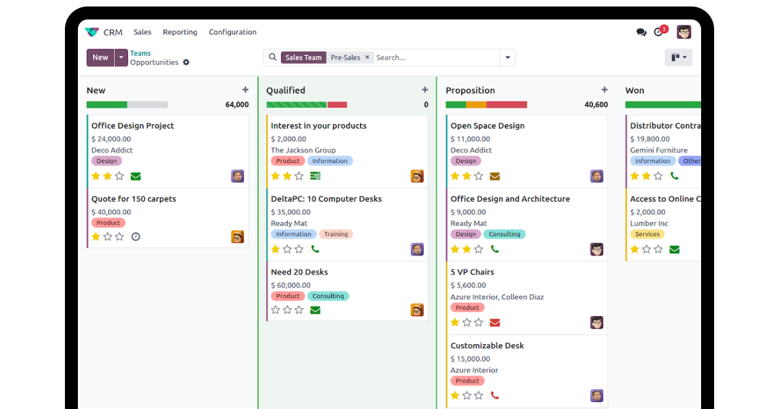Screen dimensions: 779x409
Task: Click the list activity icon on Interest in your products
Action: pos(315,176)
